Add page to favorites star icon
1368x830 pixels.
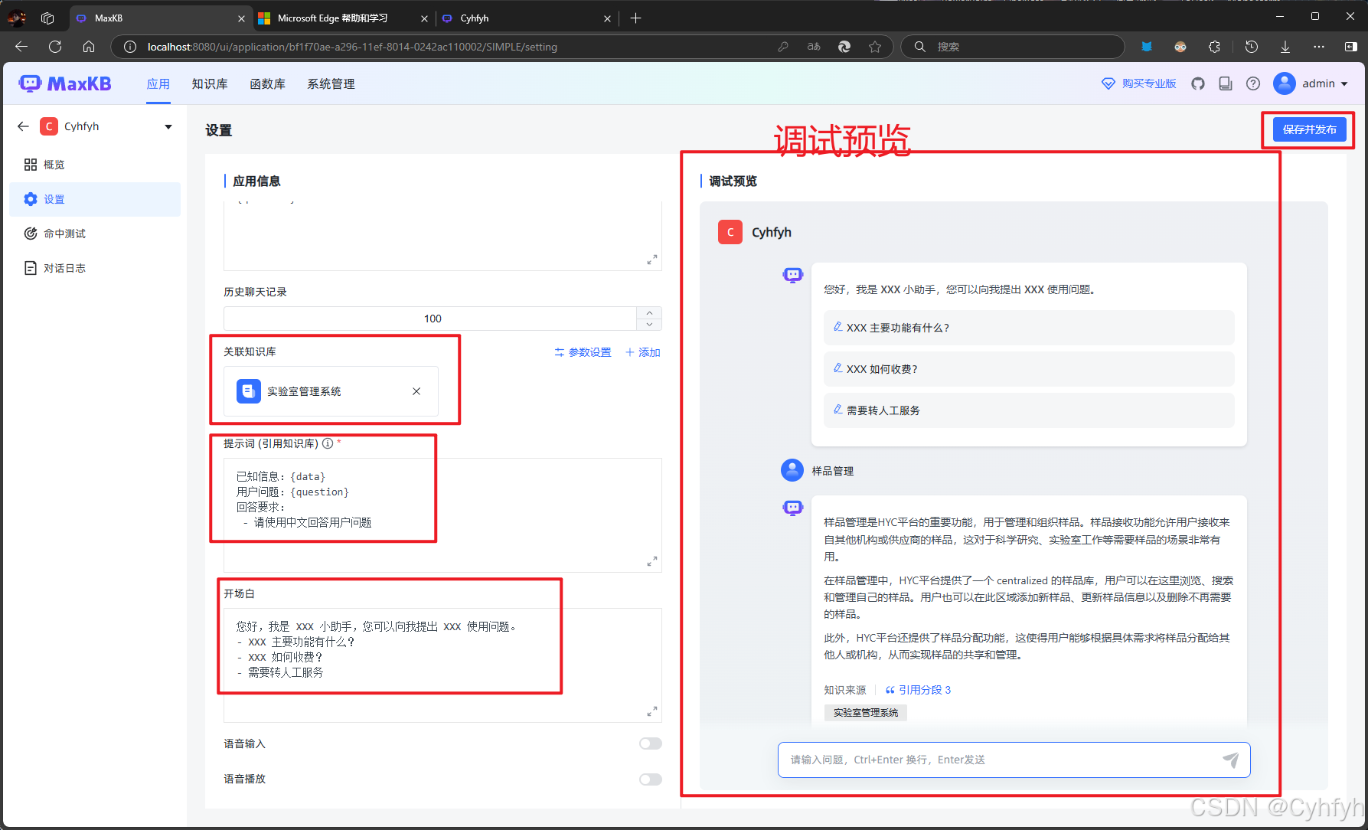pyautogui.click(x=875, y=47)
